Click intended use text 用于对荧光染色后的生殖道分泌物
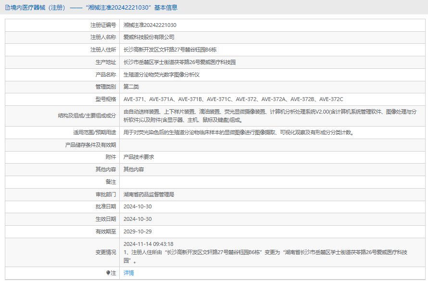This screenshot has width=428, height=282. (239, 132)
